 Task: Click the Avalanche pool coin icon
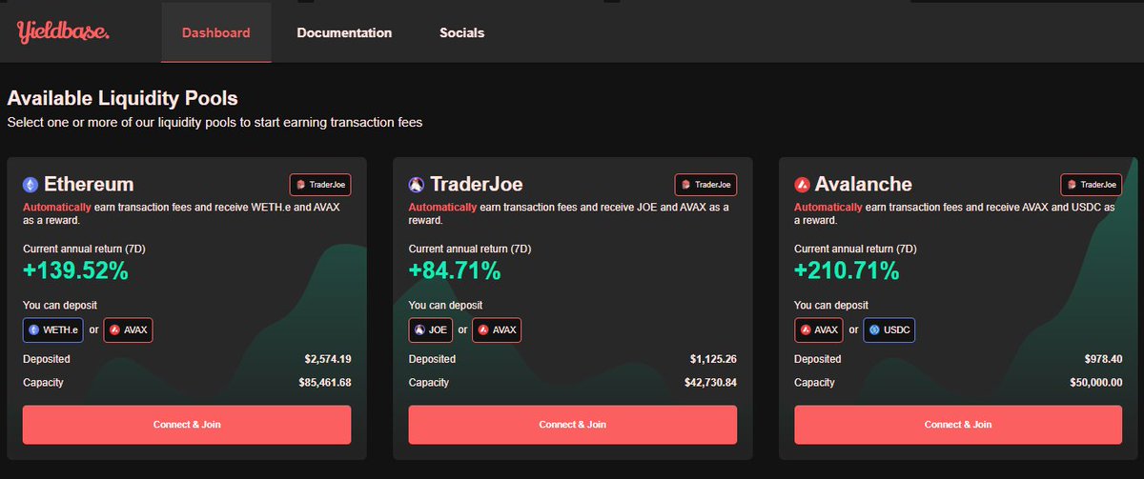tap(802, 185)
